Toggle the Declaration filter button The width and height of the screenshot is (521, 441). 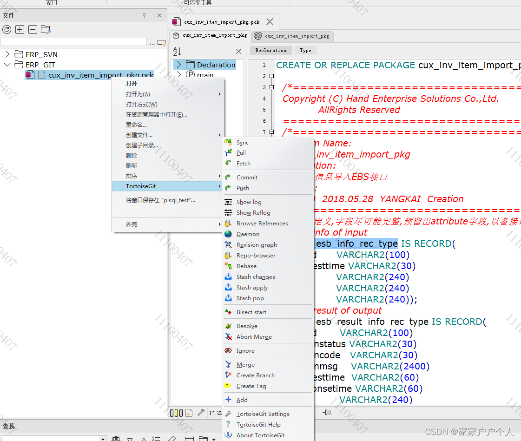(270, 50)
